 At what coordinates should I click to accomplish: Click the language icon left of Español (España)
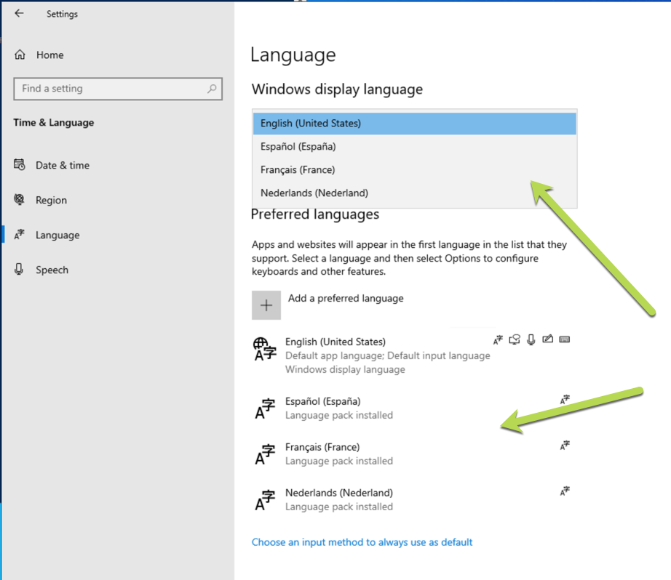point(265,408)
